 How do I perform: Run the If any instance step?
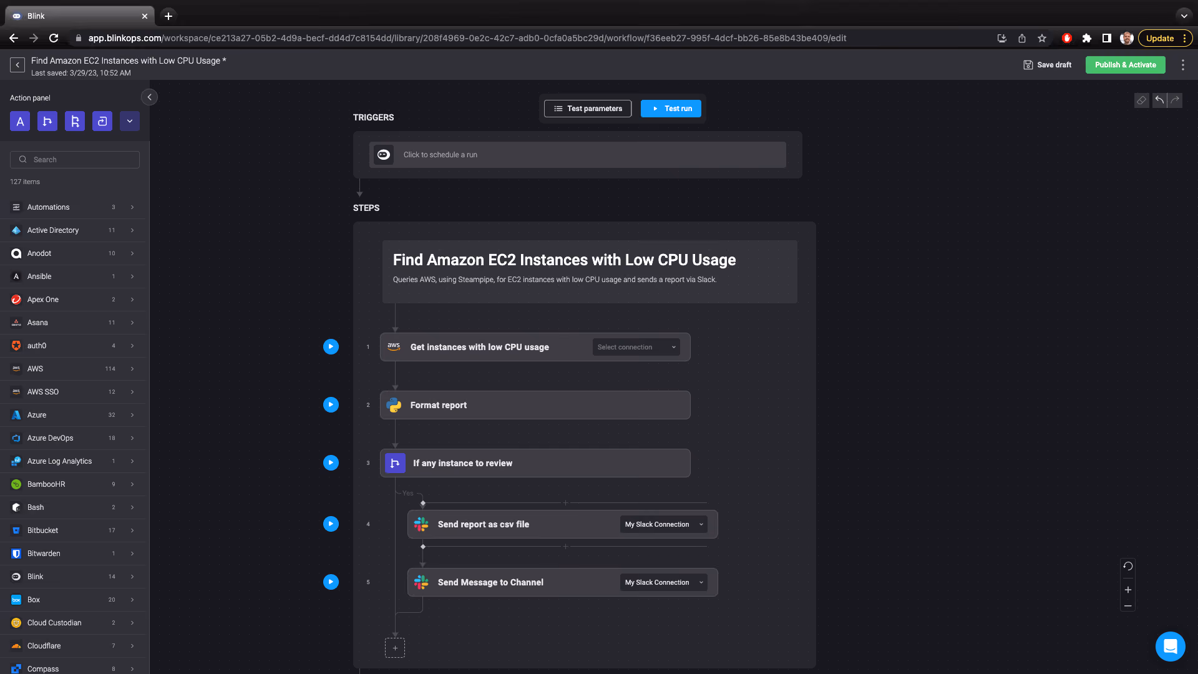tap(331, 463)
